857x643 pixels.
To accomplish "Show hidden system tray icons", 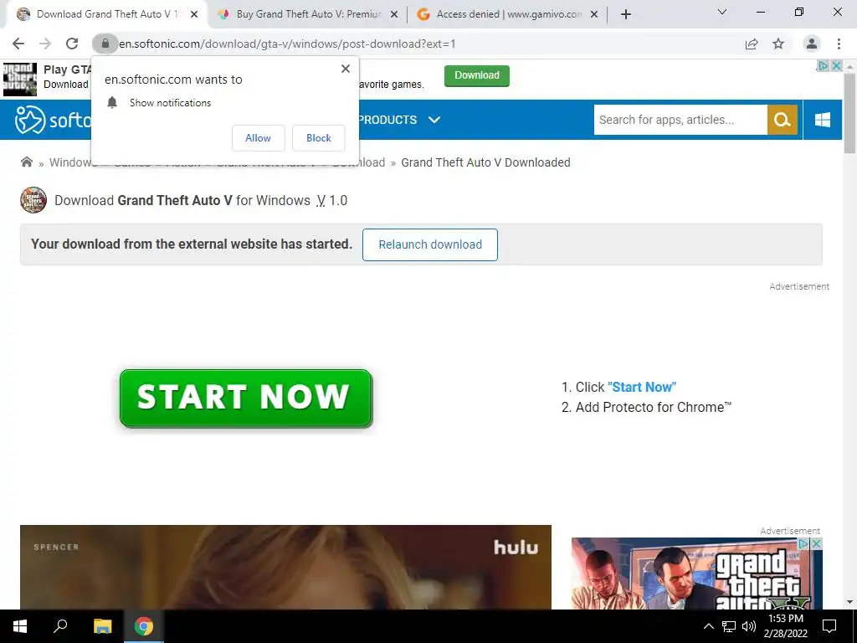I will click(x=708, y=626).
